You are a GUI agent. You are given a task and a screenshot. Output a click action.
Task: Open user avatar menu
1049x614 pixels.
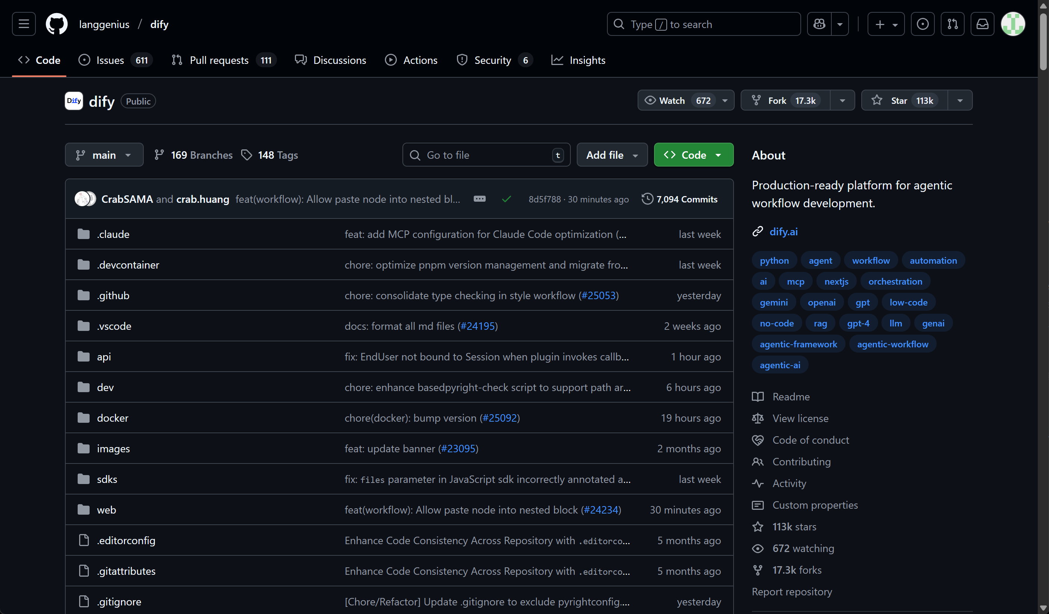pyautogui.click(x=1013, y=24)
